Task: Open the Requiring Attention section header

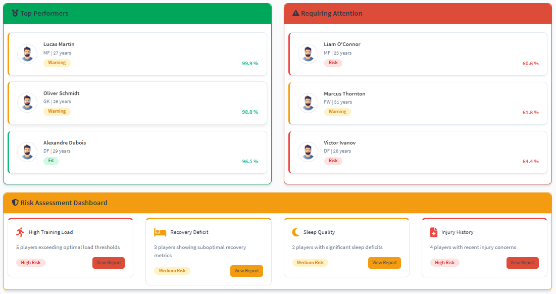Action: [418, 14]
